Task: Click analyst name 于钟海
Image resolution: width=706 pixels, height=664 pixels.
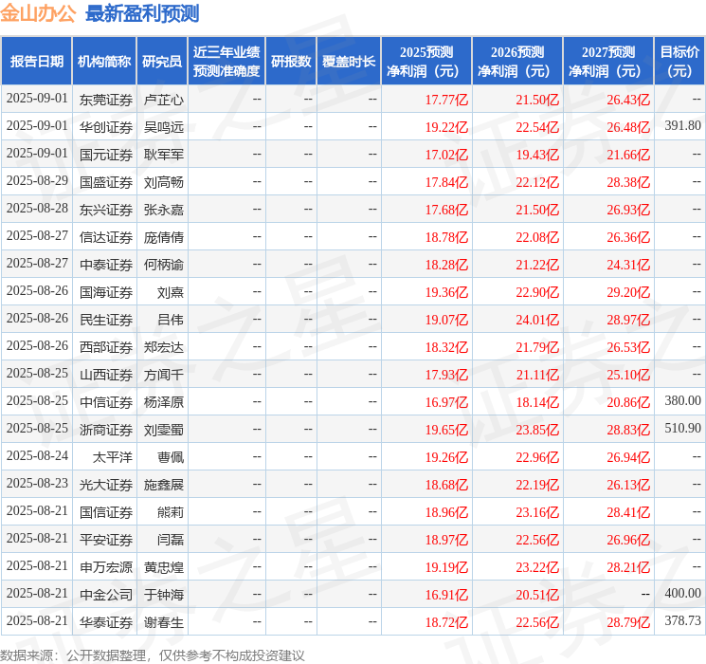Action: coord(163,595)
